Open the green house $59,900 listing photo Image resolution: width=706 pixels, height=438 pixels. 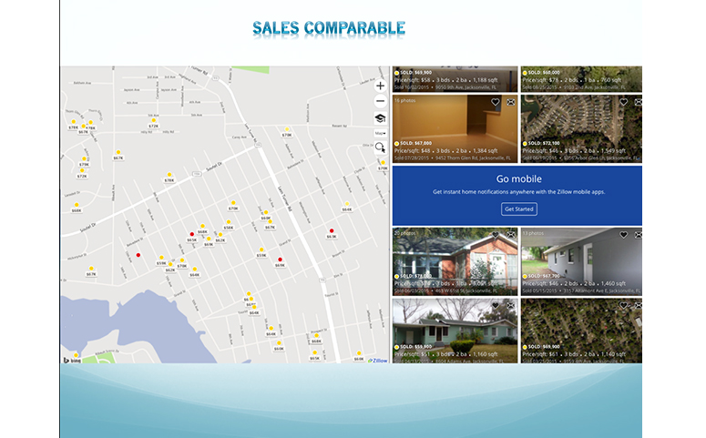454,328
